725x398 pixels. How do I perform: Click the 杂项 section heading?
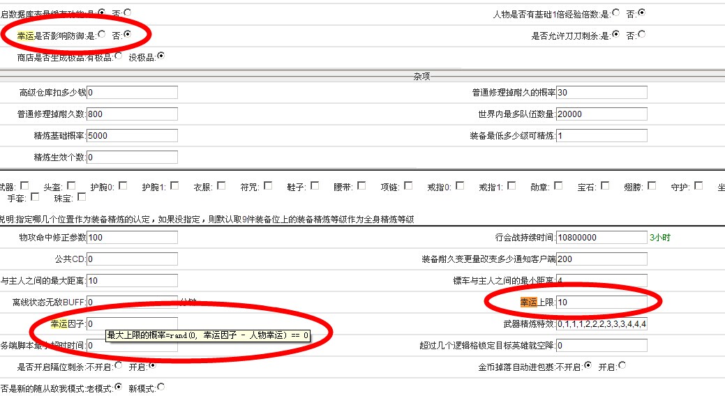(x=421, y=76)
